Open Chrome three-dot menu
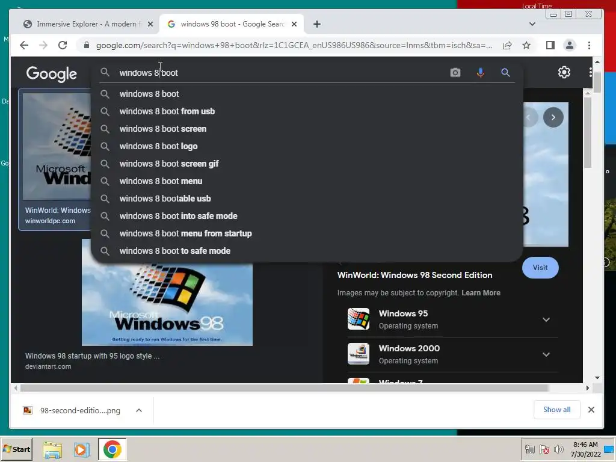This screenshot has height=462, width=616. coord(589,45)
